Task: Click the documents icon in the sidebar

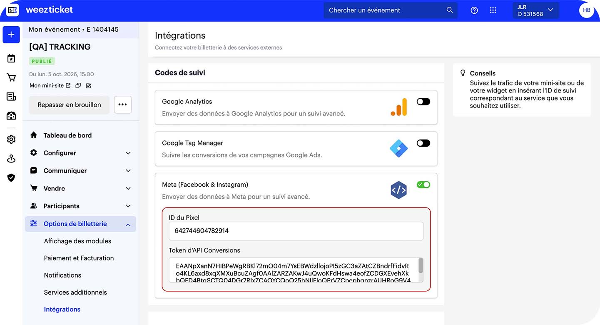Action: [x=11, y=96]
